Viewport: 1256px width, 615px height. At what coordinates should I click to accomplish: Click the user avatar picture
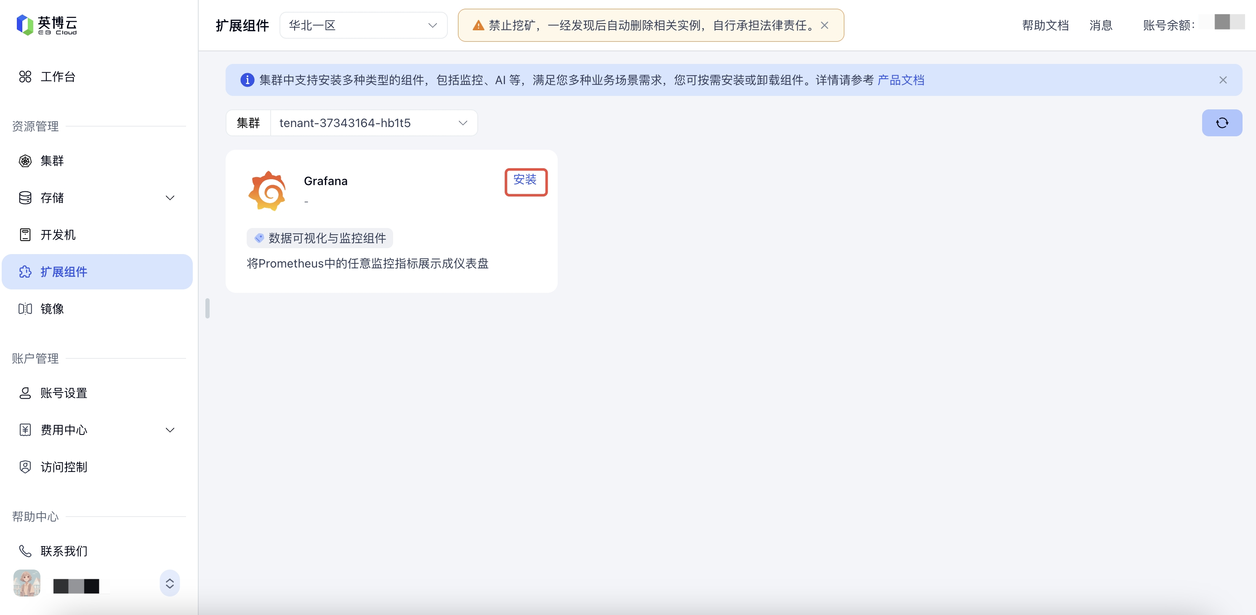pos(27,583)
